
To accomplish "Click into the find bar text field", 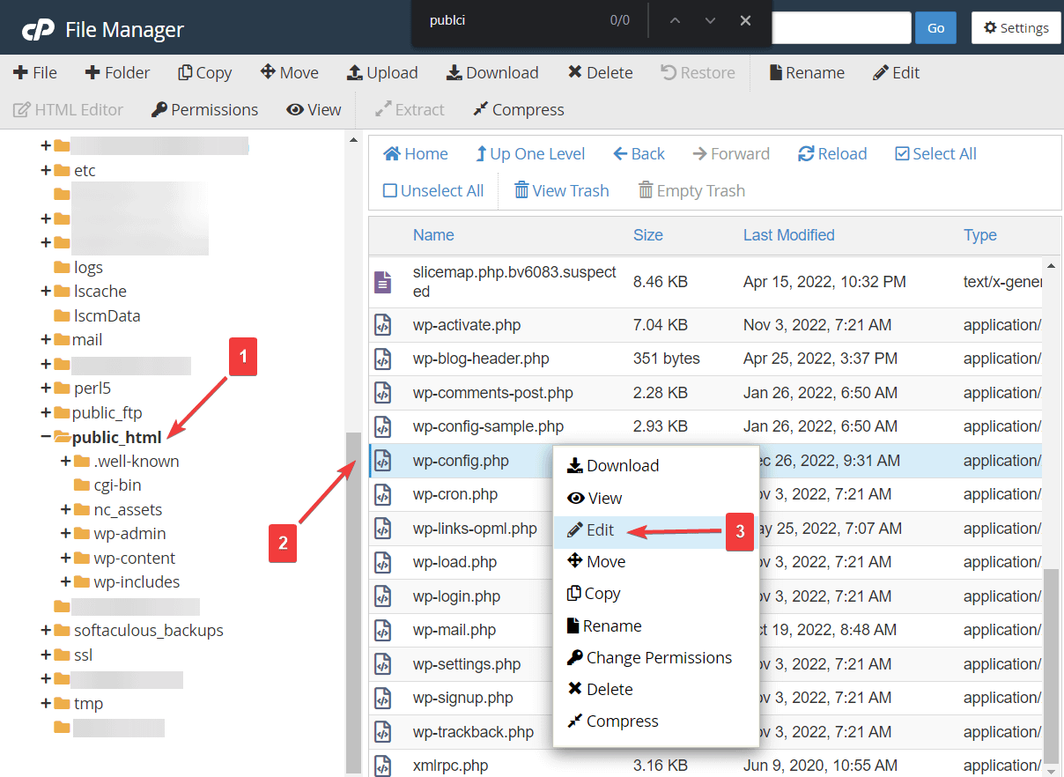I will [x=511, y=20].
